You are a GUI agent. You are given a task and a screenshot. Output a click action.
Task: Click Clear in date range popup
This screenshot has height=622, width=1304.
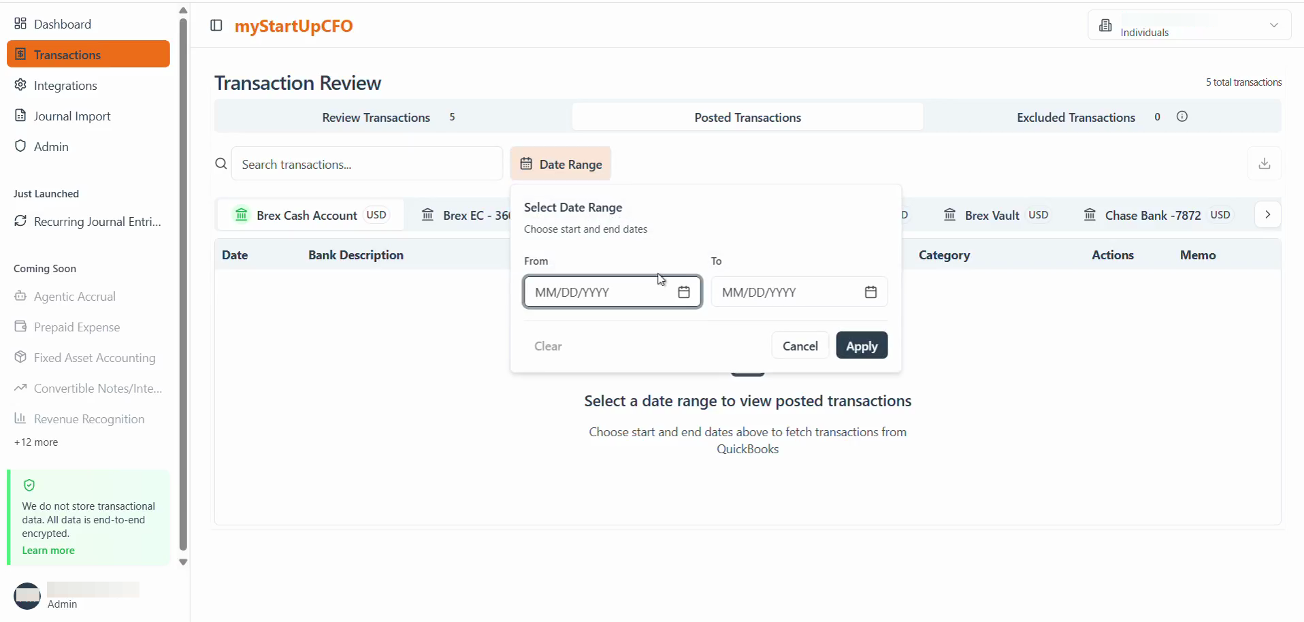coord(548,346)
